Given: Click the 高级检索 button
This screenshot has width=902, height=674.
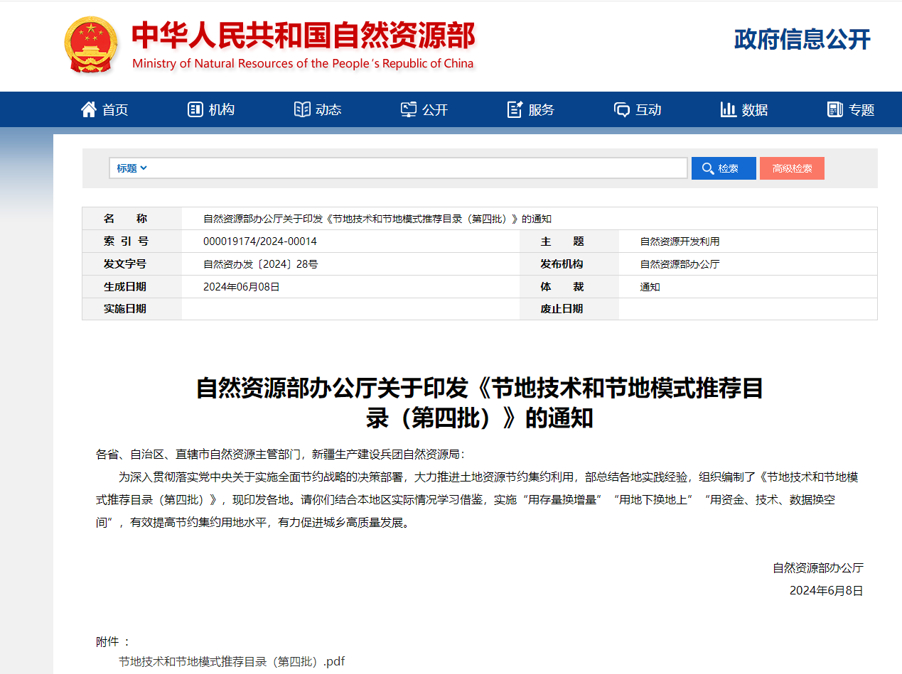Looking at the screenshot, I should (792, 168).
